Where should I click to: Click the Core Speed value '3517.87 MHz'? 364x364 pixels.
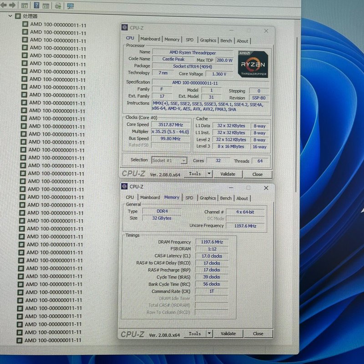coord(171,125)
